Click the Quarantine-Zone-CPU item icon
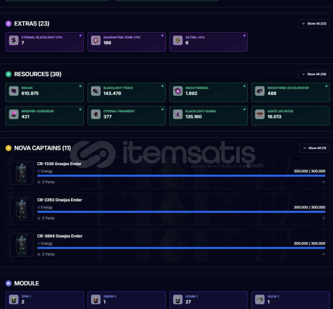This screenshot has width=333, height=309. point(96,40)
